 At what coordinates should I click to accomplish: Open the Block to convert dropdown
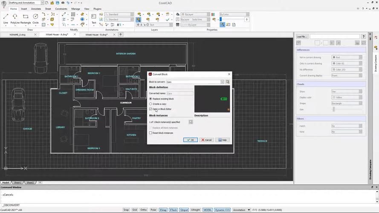click(x=222, y=82)
